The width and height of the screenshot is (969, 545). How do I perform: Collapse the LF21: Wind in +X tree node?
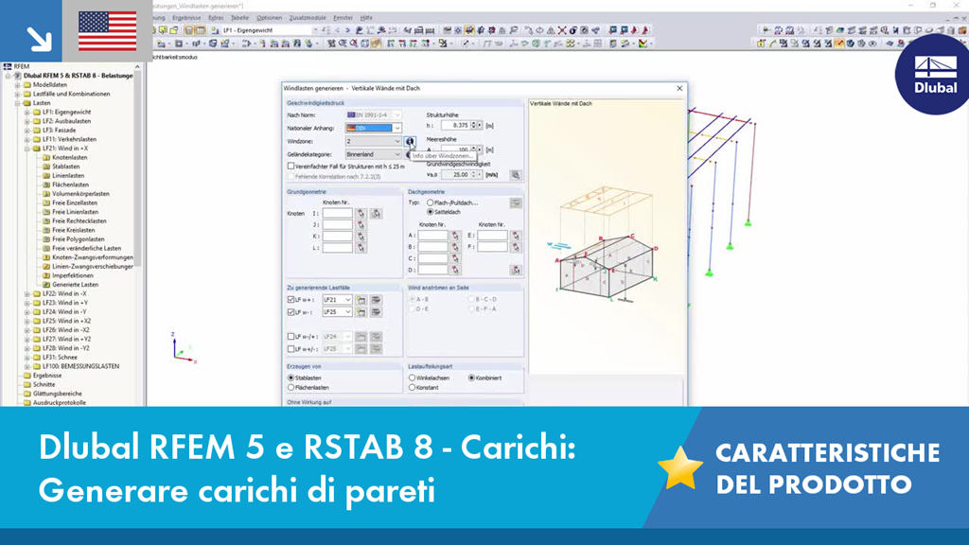[x=27, y=149]
